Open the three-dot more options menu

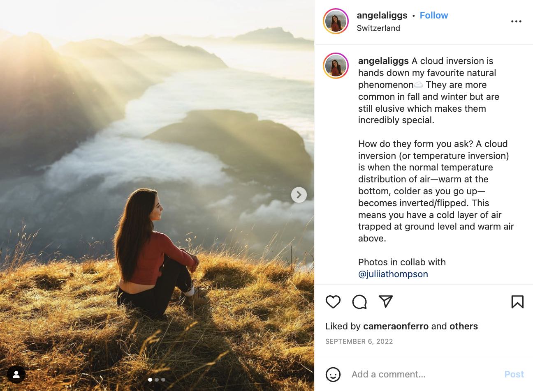(x=516, y=21)
